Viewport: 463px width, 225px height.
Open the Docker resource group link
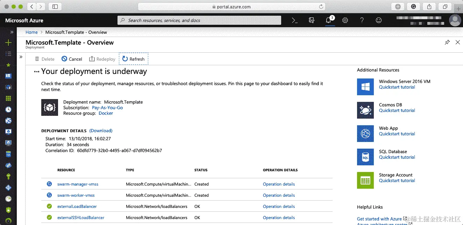[x=106, y=113]
